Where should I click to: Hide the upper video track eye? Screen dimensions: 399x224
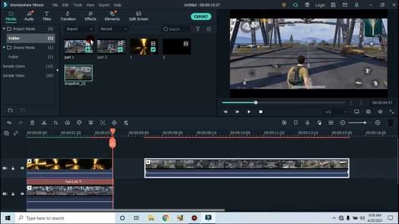coord(22,168)
